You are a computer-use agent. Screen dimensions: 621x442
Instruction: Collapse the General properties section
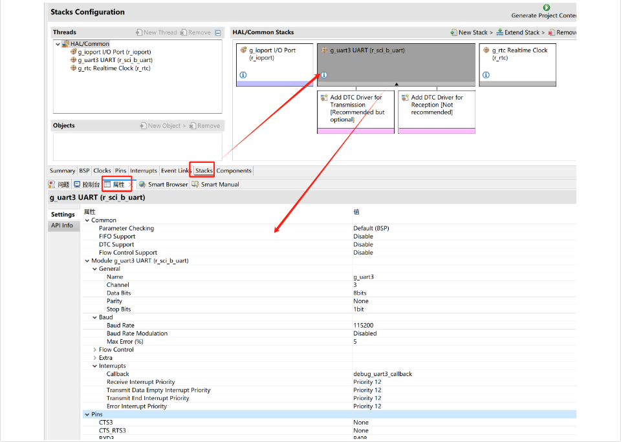pos(94,269)
